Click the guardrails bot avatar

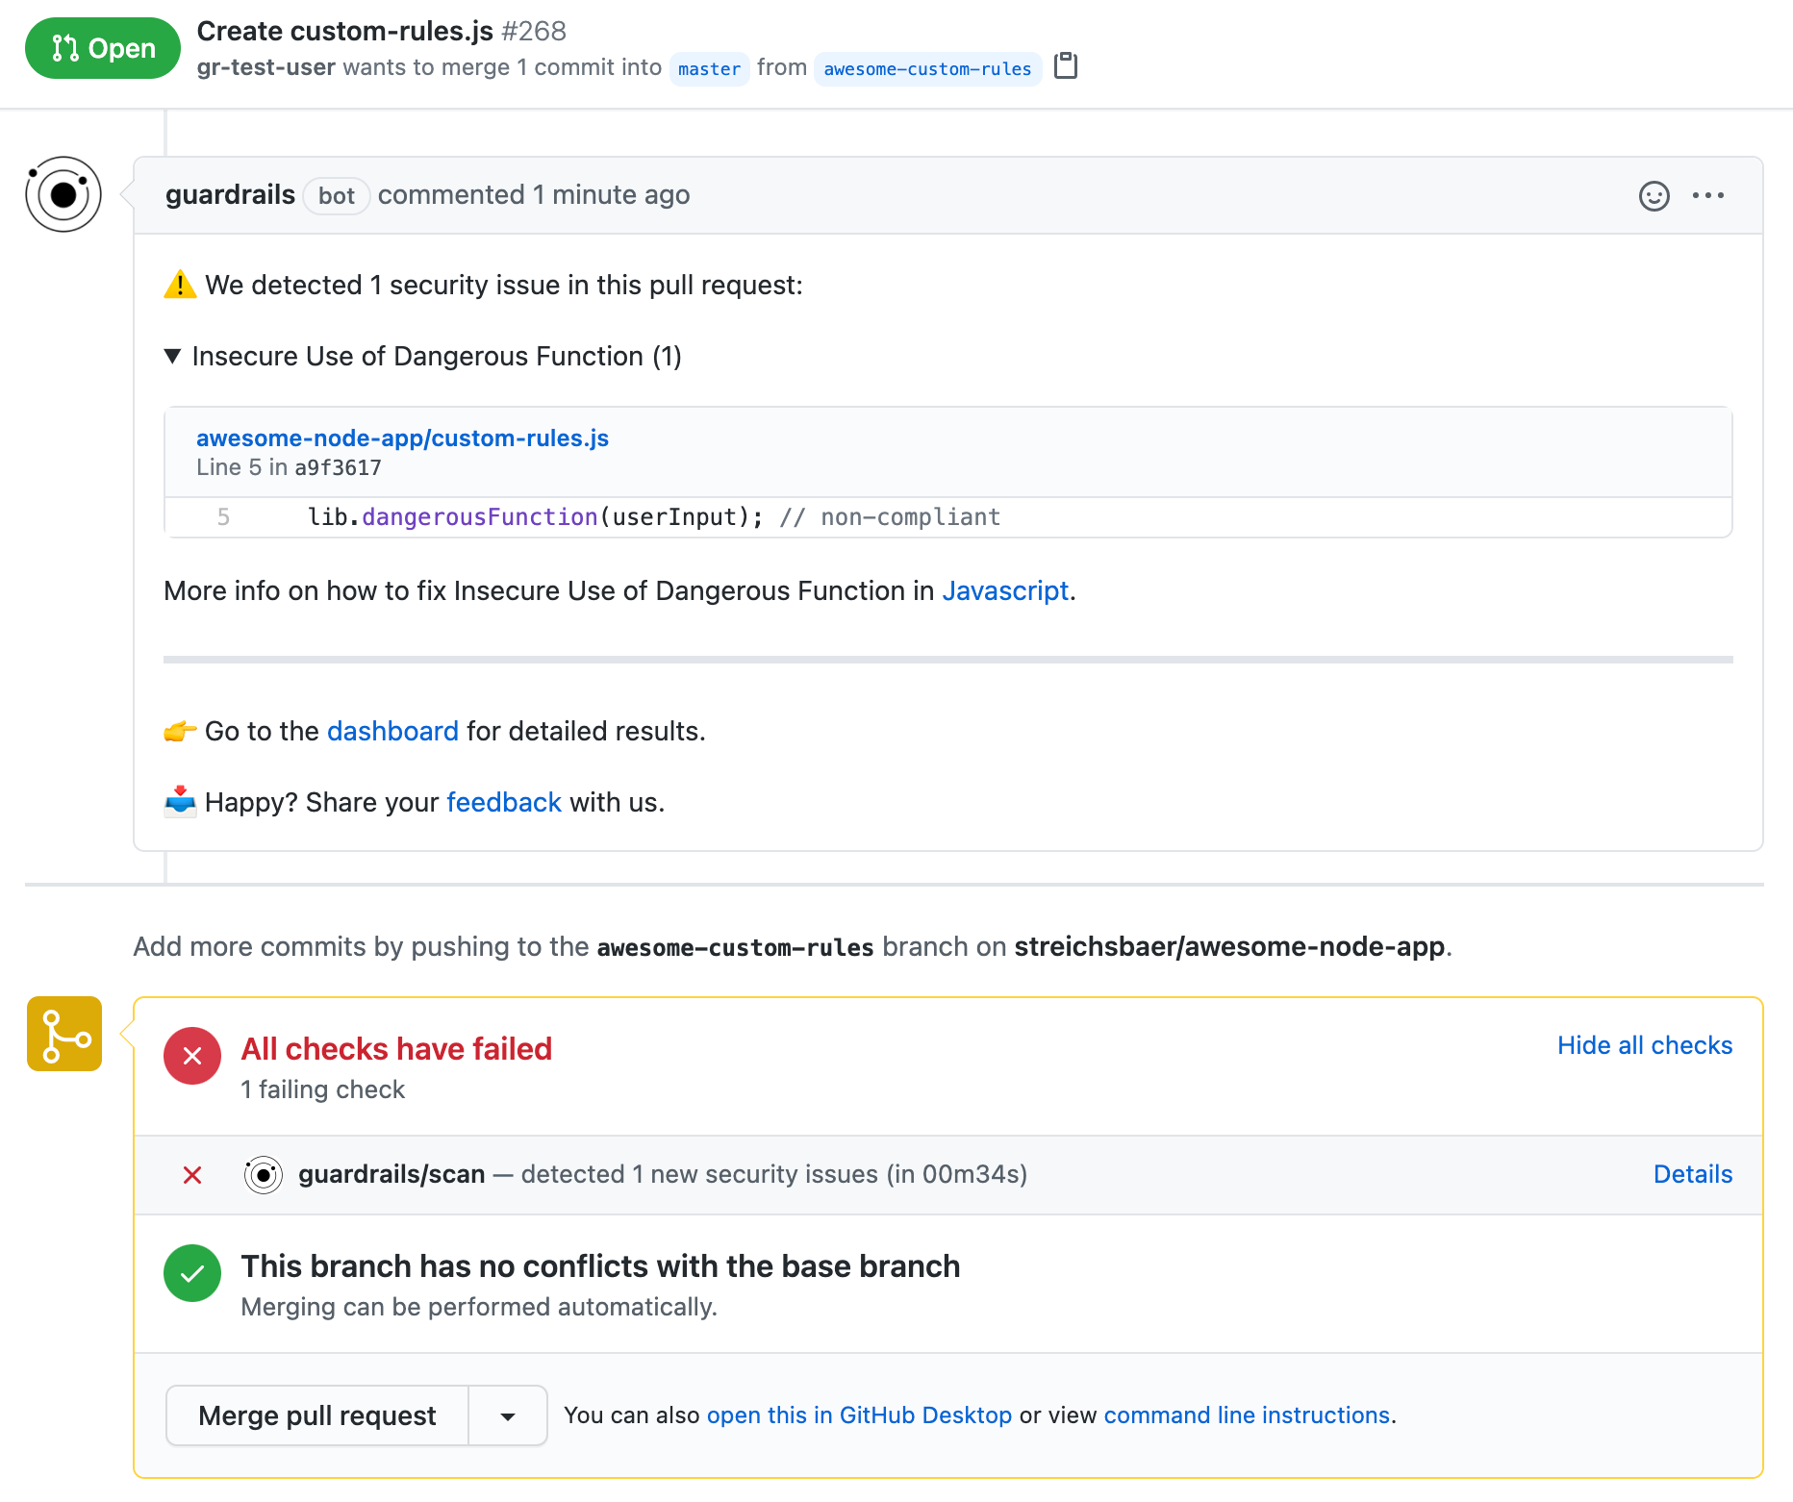coord(63,195)
